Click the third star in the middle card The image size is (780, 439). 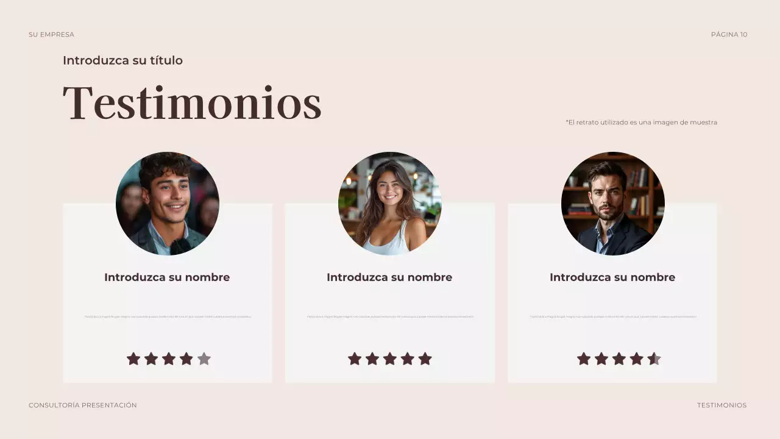pos(390,359)
